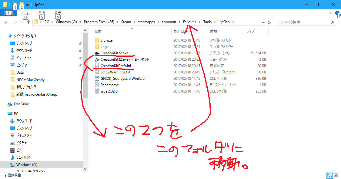Viewport: 341px width, 179px height.
Task: Open the 新しいフォルダー folder in sidebar
Action: [27, 87]
